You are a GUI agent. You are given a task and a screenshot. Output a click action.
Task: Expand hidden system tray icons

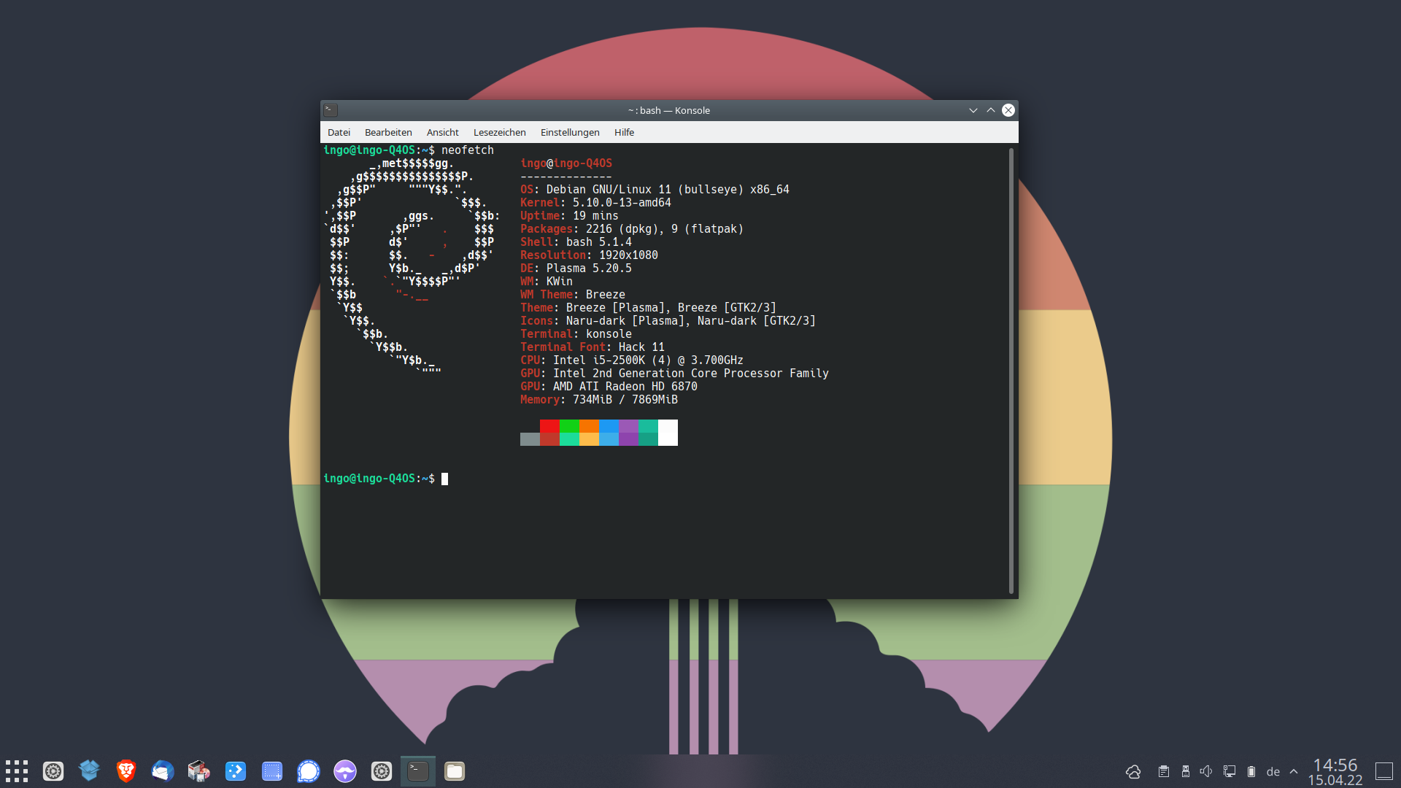(x=1293, y=771)
